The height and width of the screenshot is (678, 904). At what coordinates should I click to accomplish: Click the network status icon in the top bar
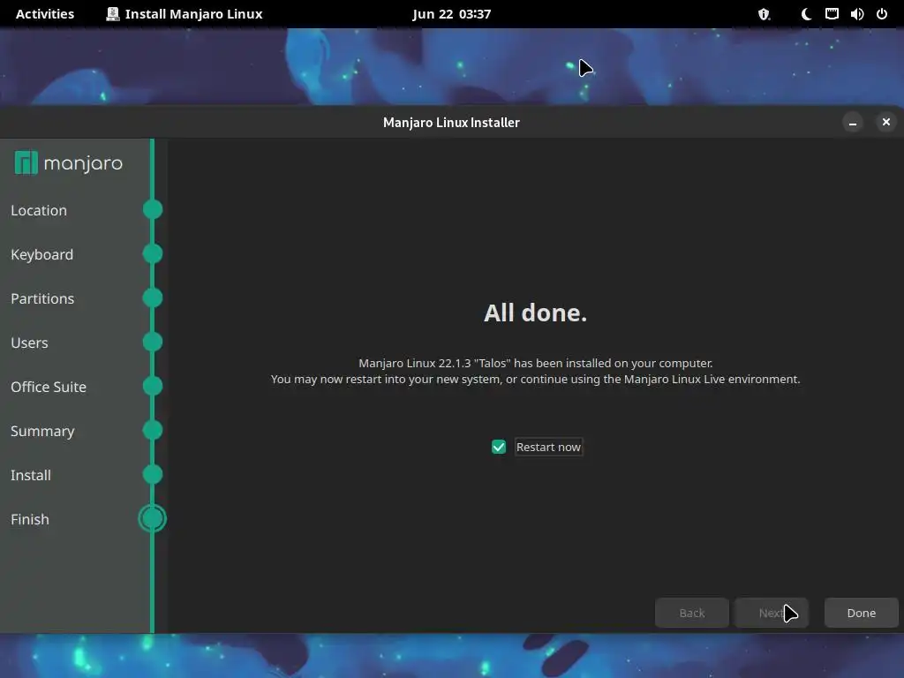(x=832, y=14)
